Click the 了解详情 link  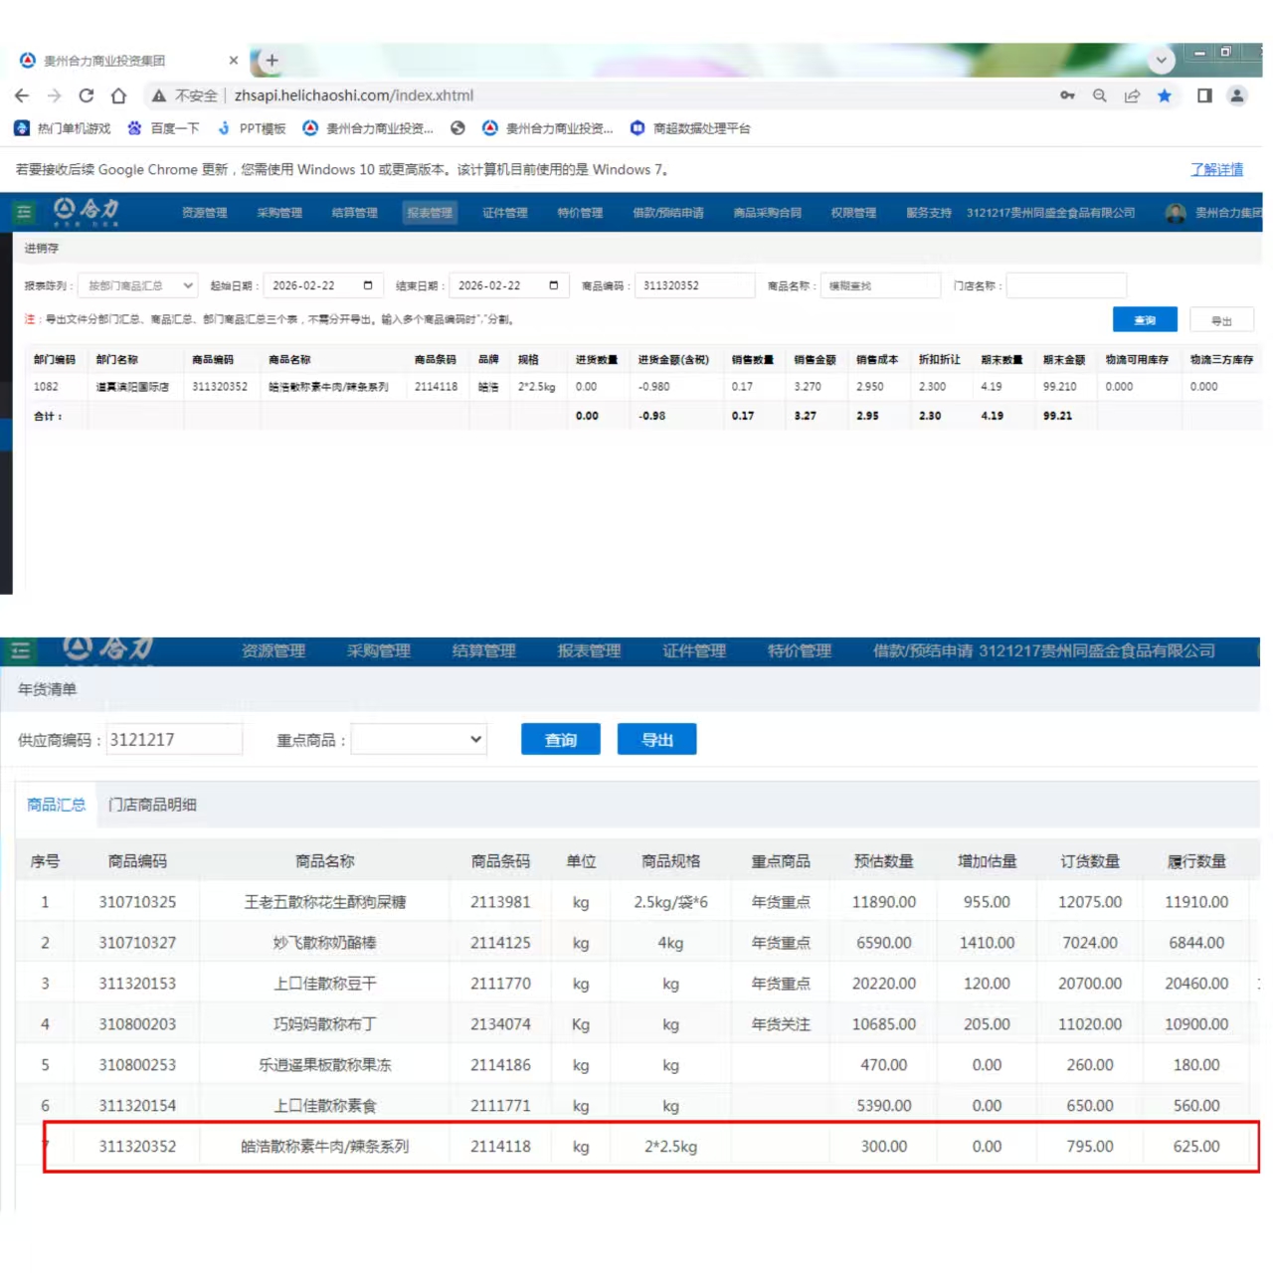pos(1216,169)
